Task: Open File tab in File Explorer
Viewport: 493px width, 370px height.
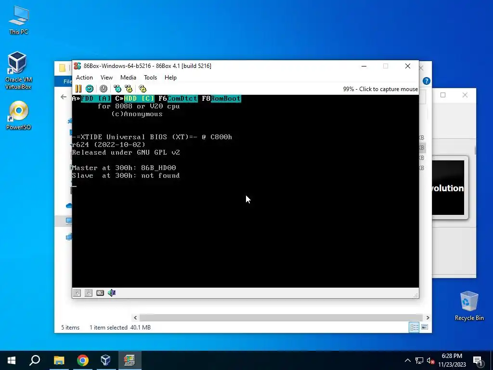Action: pyautogui.click(x=67, y=81)
